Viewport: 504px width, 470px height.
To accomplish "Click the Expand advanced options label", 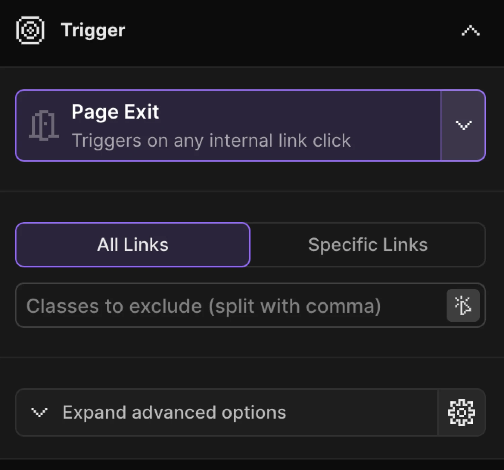I will (173, 413).
